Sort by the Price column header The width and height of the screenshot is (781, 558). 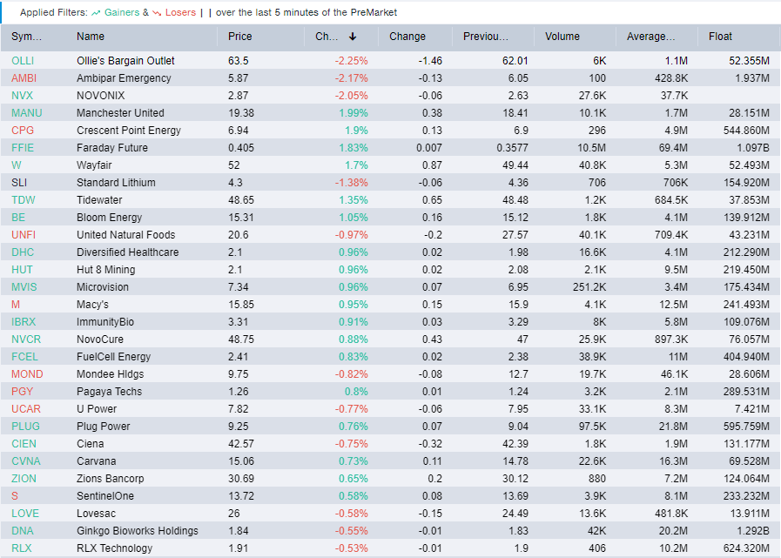coord(240,37)
